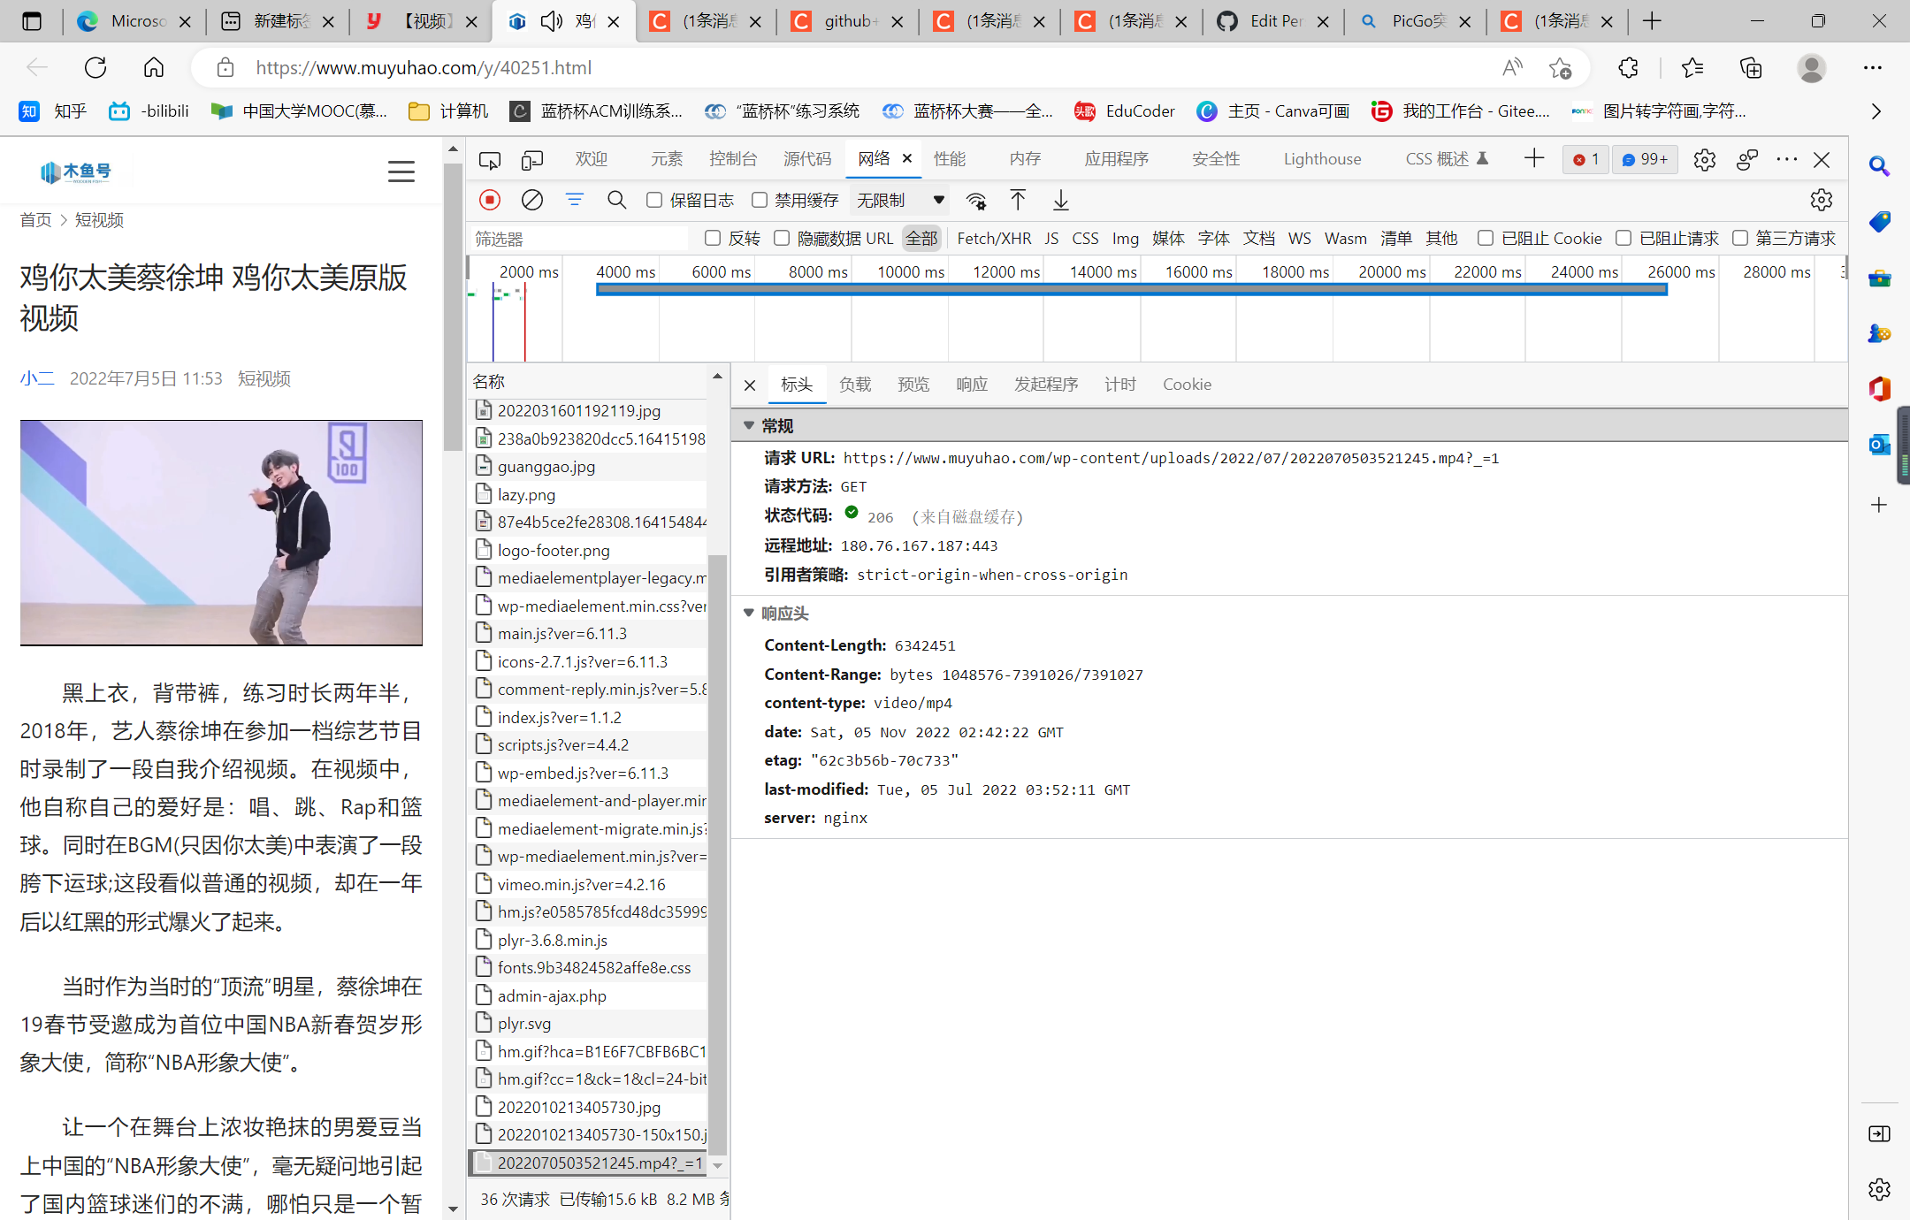
Task: Switch to the 控制台 tab
Action: (x=733, y=159)
